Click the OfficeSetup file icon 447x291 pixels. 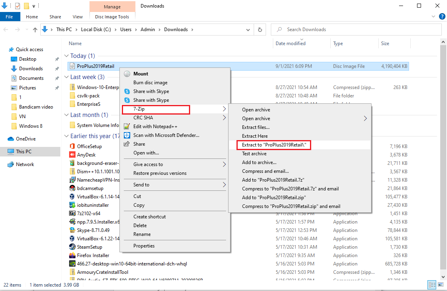(72, 146)
